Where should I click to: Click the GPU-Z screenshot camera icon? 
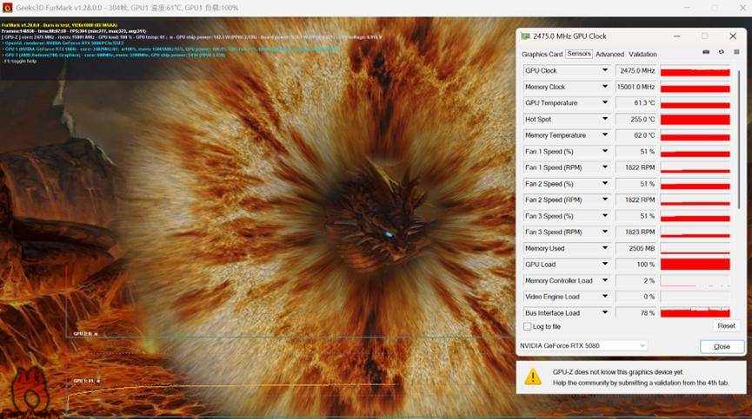coord(707,53)
